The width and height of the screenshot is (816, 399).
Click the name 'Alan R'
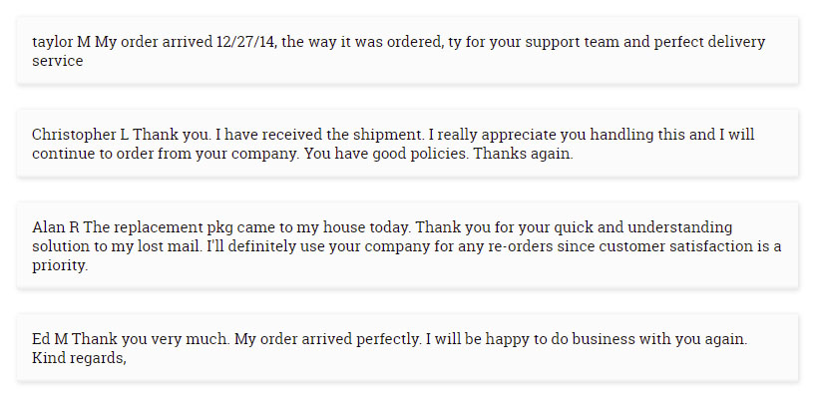[x=56, y=227]
